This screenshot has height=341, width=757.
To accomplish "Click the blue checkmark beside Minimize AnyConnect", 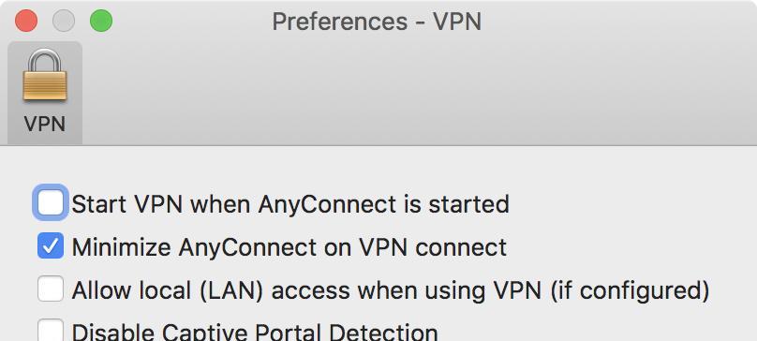I will [x=51, y=245].
